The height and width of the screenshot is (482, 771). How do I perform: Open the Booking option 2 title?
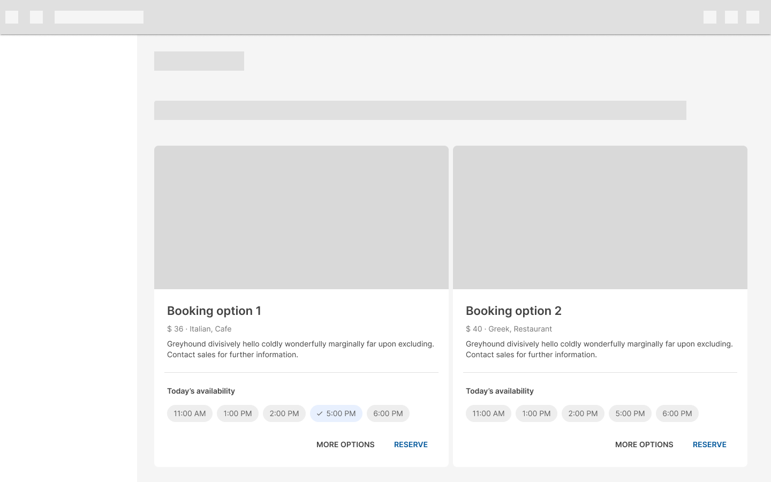pyautogui.click(x=513, y=311)
